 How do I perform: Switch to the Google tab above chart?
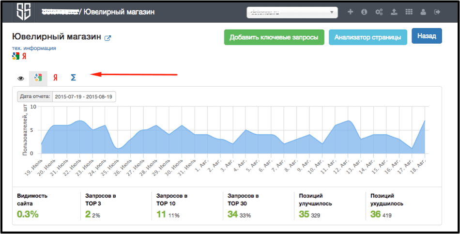(38, 78)
